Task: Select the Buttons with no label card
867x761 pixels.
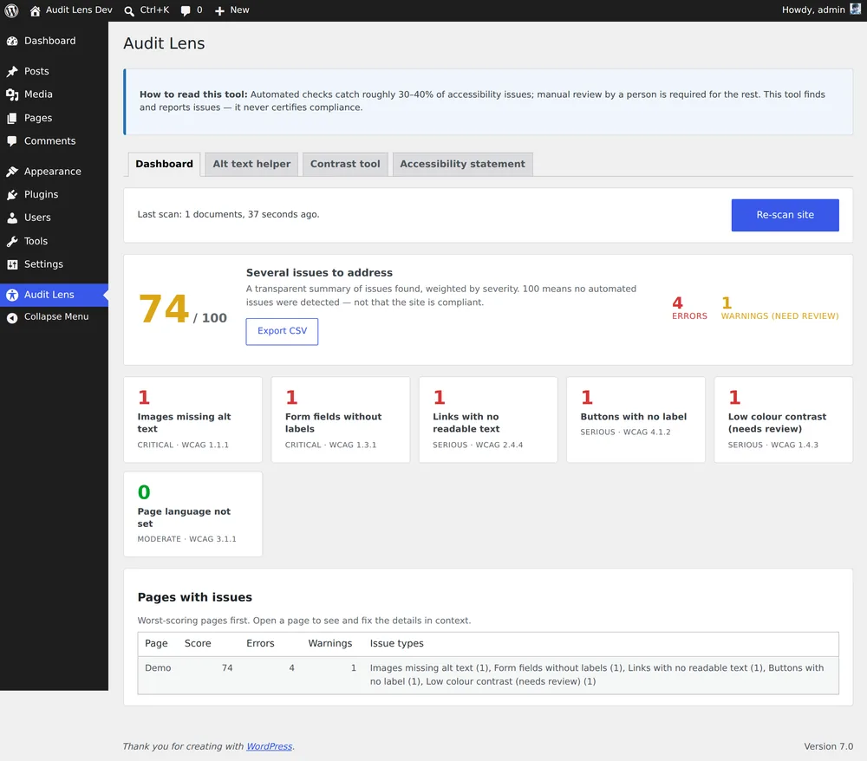Action: tap(636, 420)
